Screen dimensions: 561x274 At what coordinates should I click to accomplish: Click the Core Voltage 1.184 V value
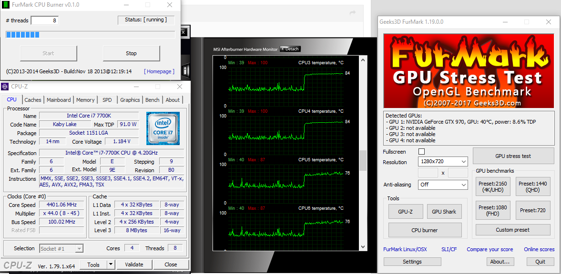[122, 141]
